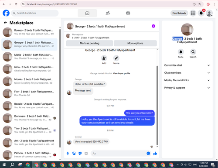Open Gina conversation in chat list
The height and width of the screenshot is (168, 218).
[x=29, y=69]
